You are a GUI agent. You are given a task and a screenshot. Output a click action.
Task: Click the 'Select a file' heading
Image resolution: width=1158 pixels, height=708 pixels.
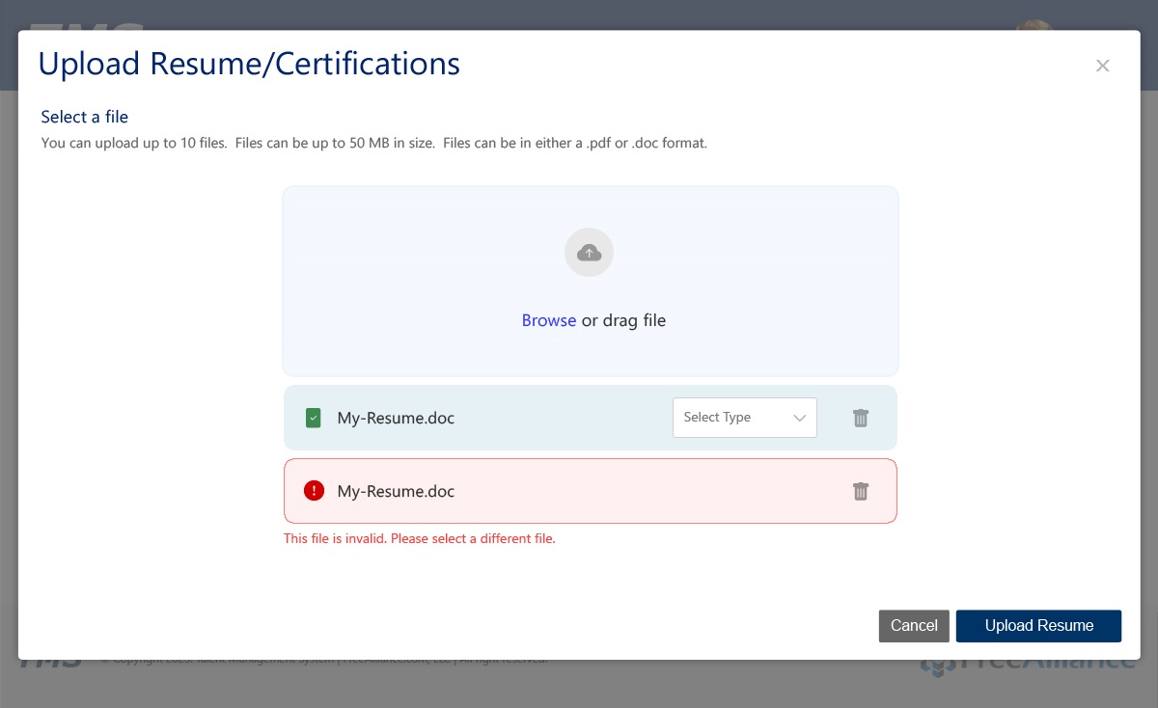[x=84, y=117]
